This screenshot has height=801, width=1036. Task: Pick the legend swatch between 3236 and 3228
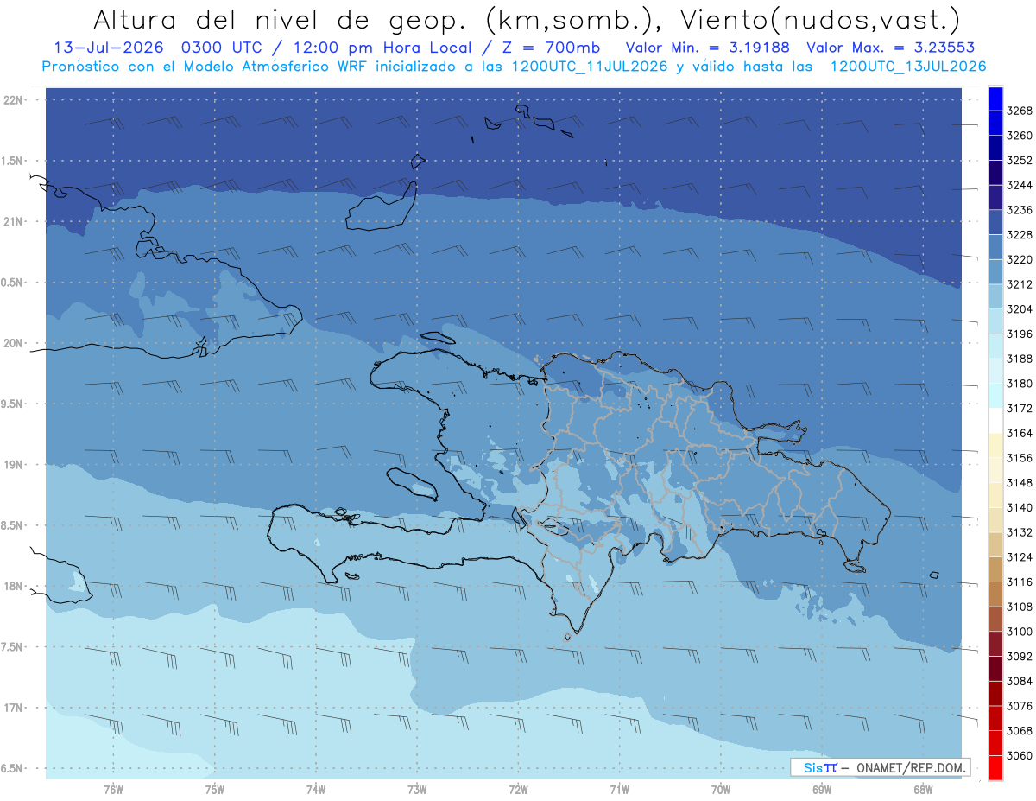tap(995, 222)
